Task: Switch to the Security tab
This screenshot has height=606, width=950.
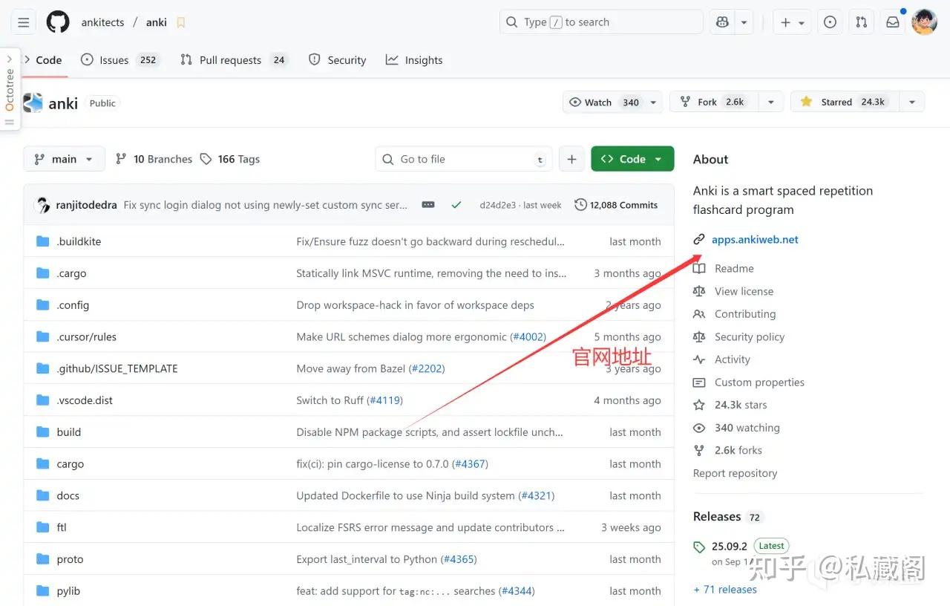Action: tap(338, 60)
